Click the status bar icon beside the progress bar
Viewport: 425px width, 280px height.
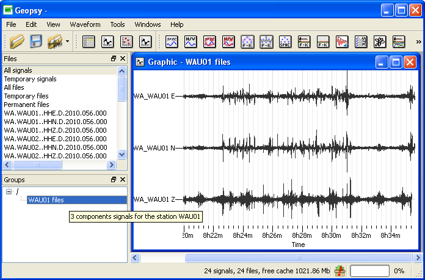(x=339, y=271)
